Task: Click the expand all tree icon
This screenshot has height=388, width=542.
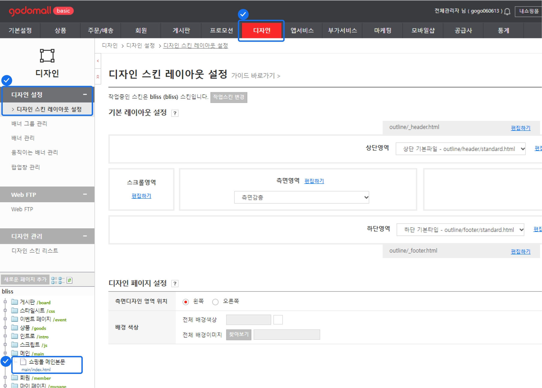Action: pos(54,280)
